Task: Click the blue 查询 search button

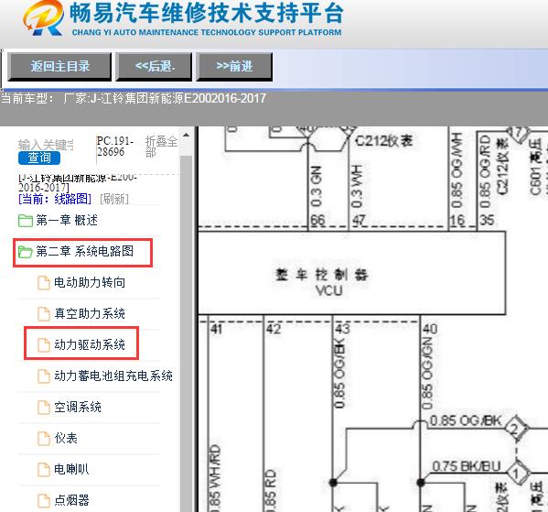Action: coord(39,158)
